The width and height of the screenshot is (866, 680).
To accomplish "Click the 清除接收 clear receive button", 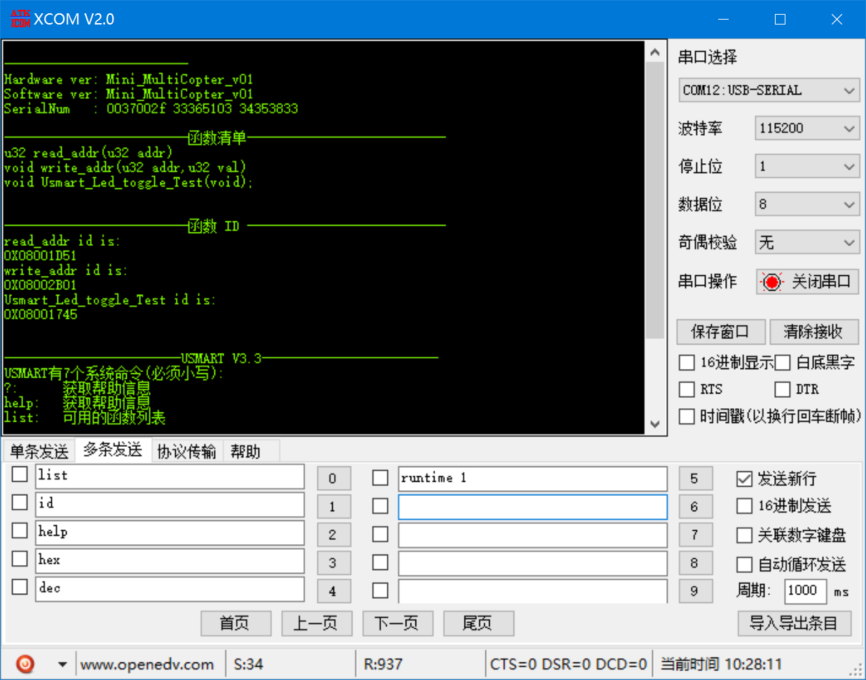I will click(x=813, y=331).
